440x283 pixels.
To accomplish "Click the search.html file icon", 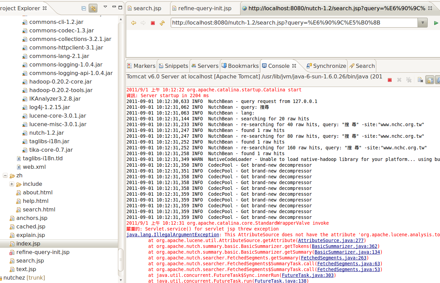I will tap(19, 210).
